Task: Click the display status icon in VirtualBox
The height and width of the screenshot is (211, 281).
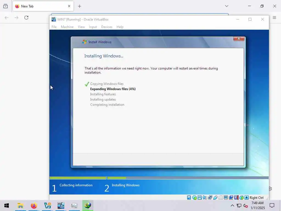Action: click(226, 198)
